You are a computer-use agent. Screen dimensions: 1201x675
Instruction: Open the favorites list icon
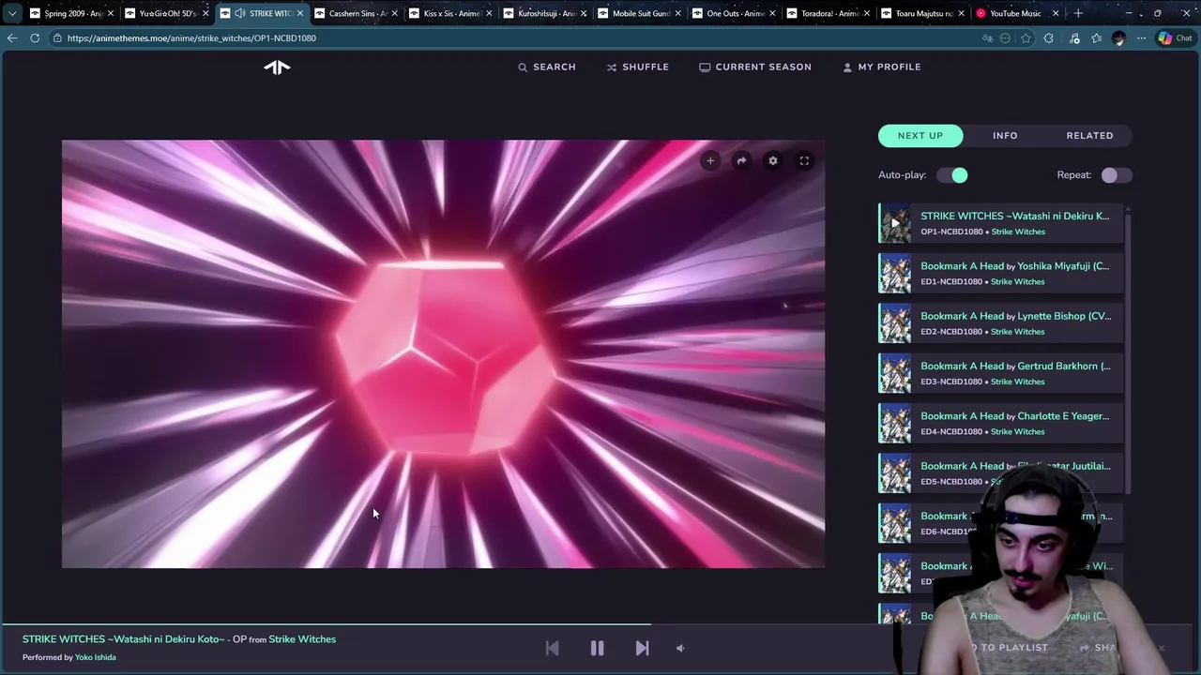coord(1096,38)
